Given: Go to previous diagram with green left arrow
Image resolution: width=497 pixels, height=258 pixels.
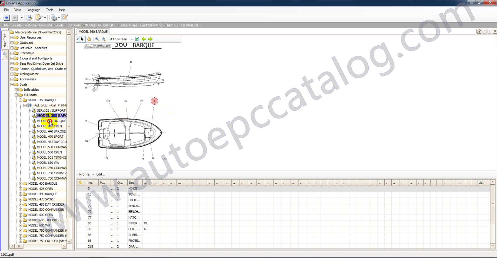Looking at the screenshot, I should tap(144, 39).
